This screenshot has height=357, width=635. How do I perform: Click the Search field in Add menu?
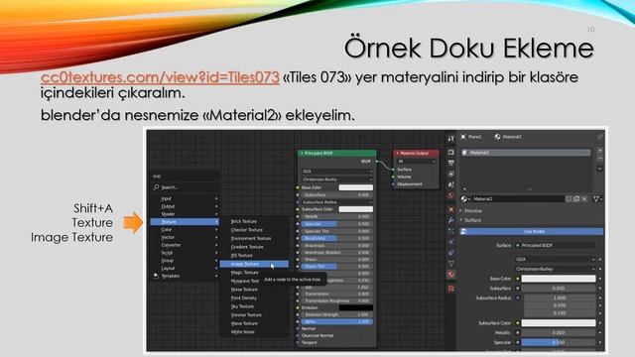tap(186, 187)
